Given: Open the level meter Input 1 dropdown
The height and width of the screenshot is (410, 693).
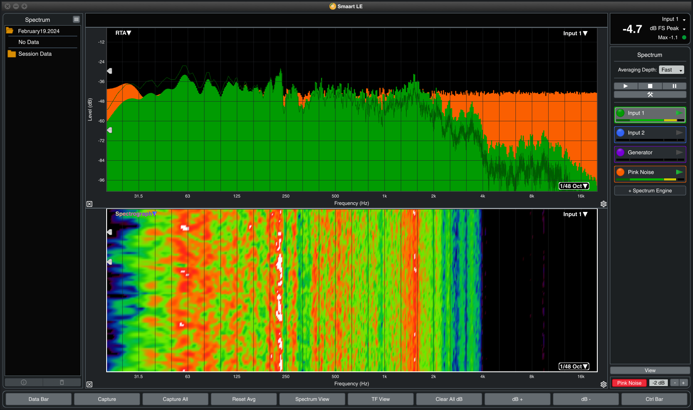Looking at the screenshot, I should pyautogui.click(x=674, y=19).
